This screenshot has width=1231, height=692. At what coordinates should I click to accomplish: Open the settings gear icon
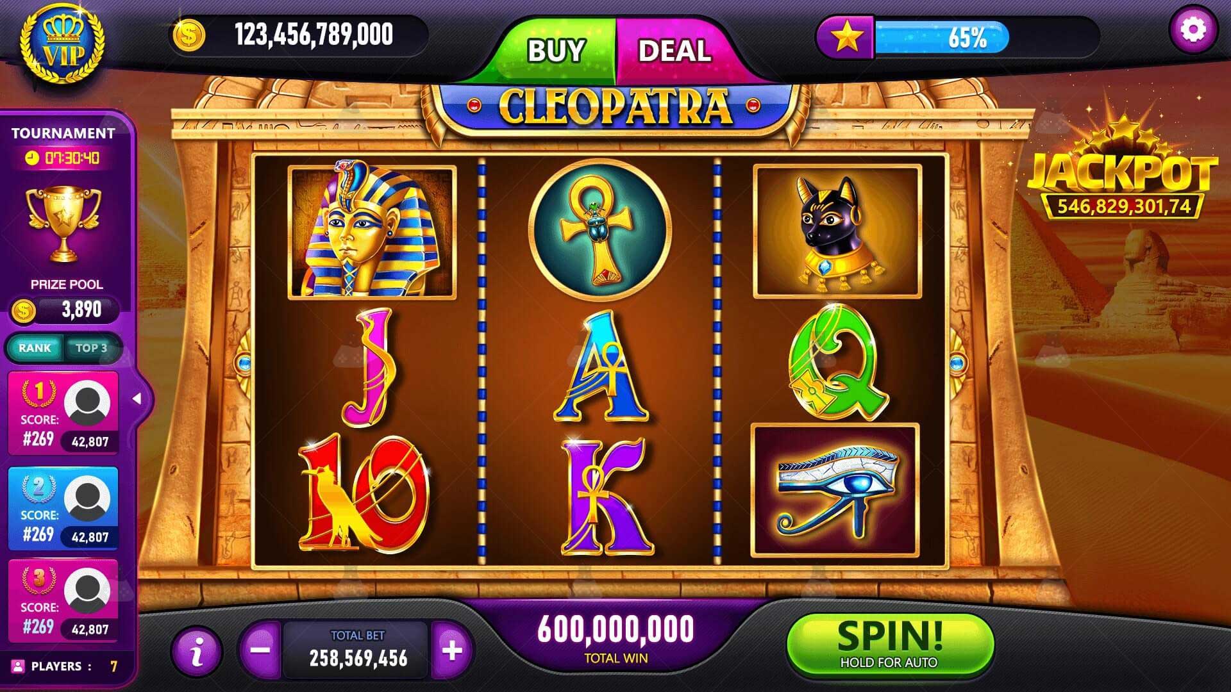coord(1193,30)
